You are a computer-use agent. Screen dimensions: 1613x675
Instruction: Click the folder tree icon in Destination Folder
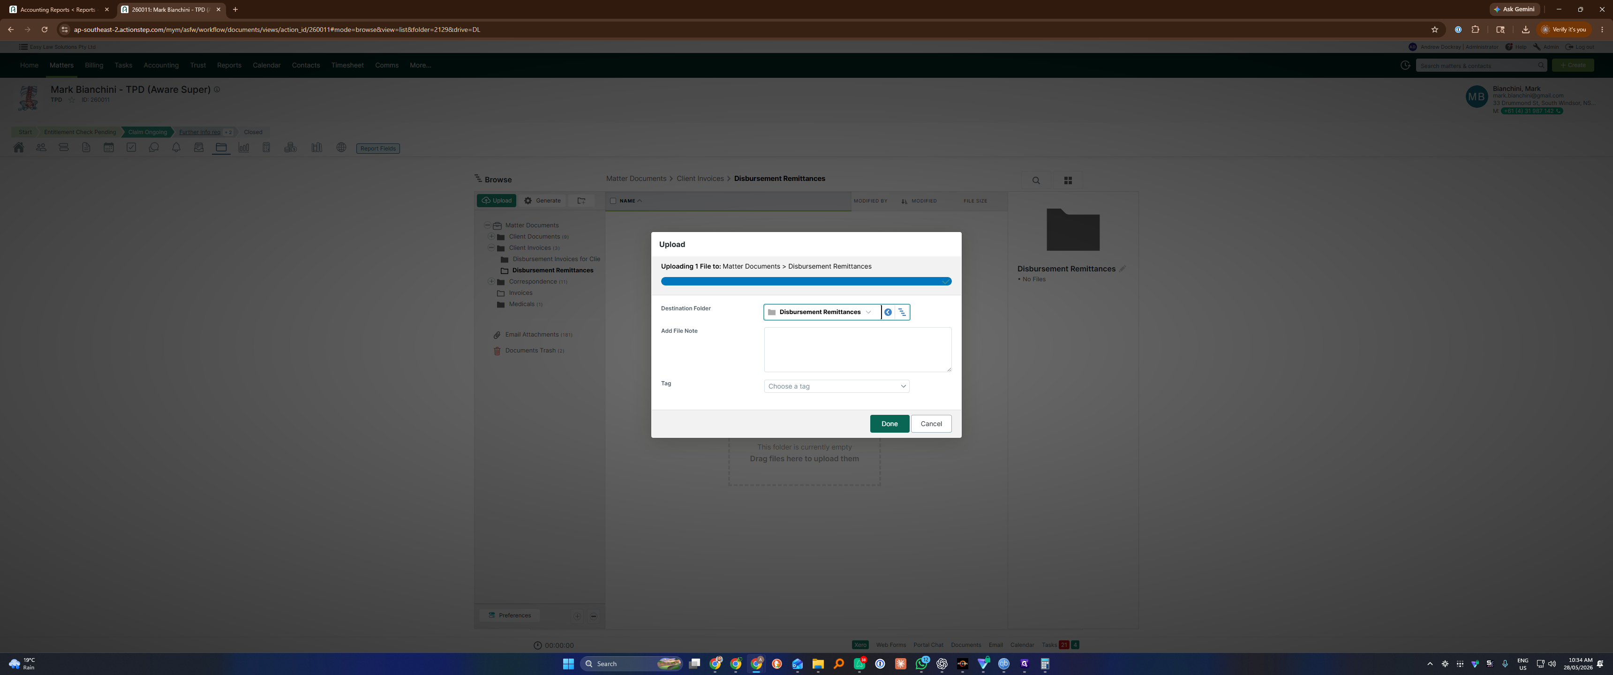point(902,312)
